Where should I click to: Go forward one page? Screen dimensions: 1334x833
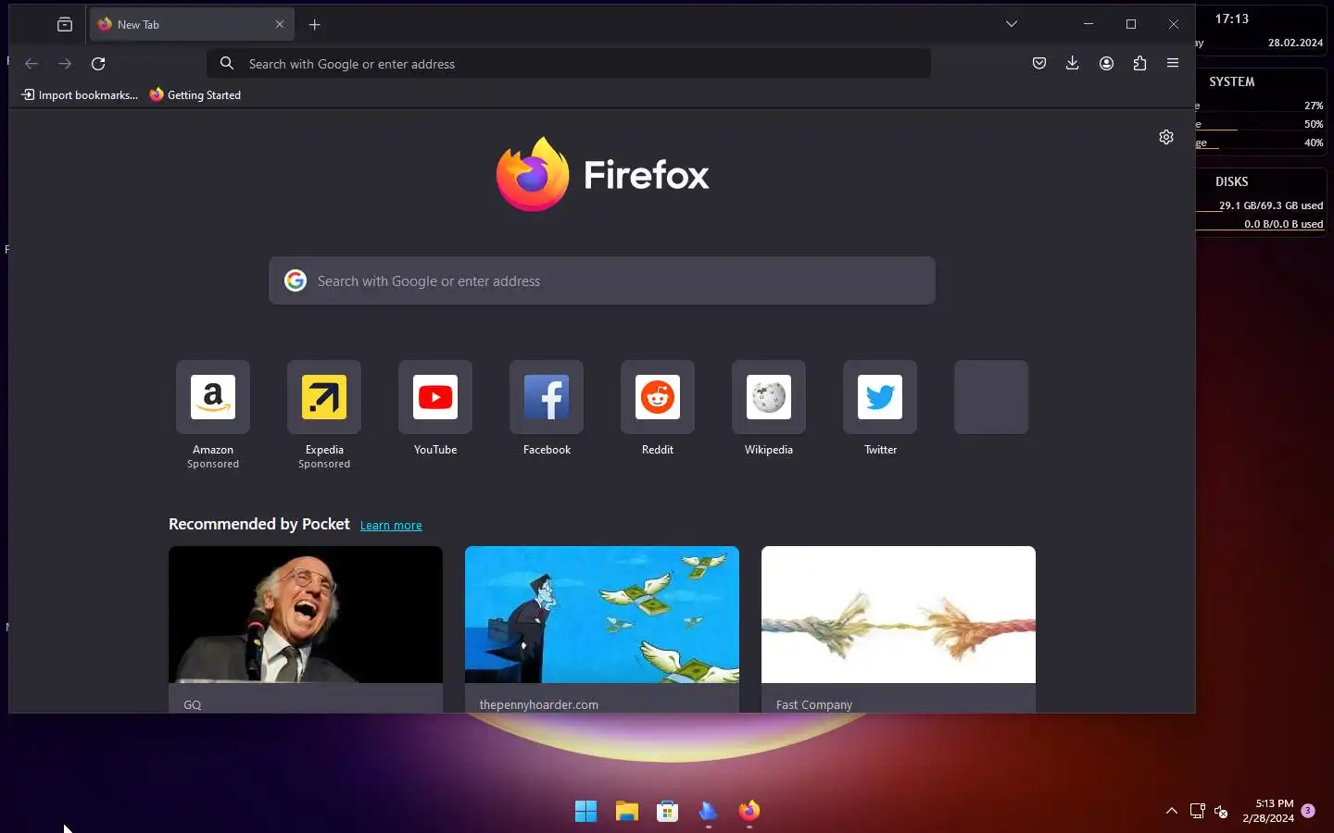point(65,64)
